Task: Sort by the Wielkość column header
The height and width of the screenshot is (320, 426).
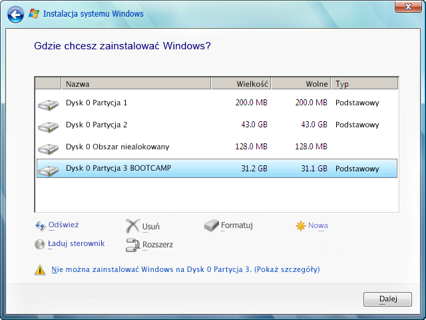Action: pyautogui.click(x=241, y=83)
